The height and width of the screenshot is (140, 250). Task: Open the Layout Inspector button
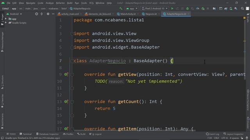click(x=234, y=134)
